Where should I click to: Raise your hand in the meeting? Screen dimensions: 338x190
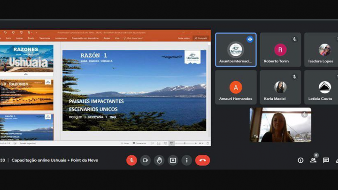pyautogui.click(x=159, y=160)
